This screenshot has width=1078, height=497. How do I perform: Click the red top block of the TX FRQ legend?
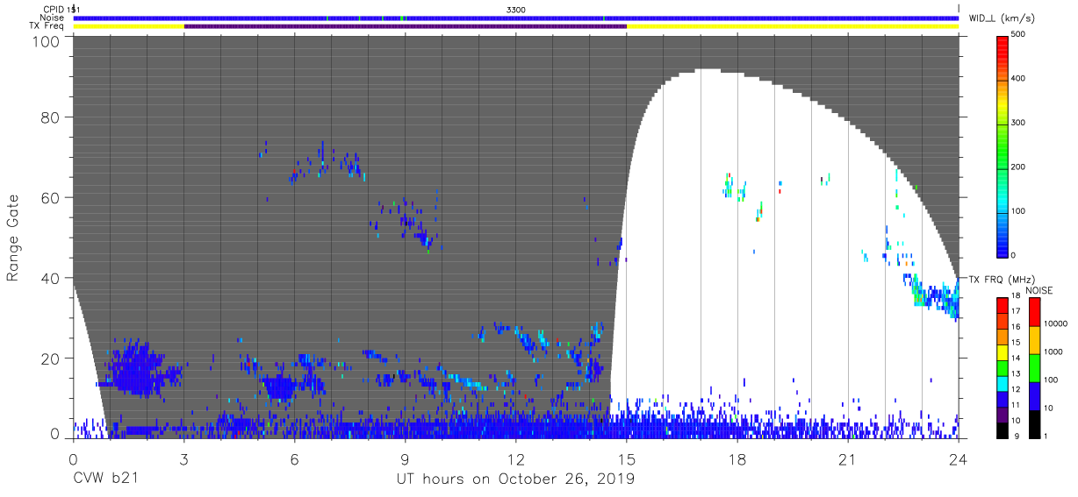pos(1003,303)
